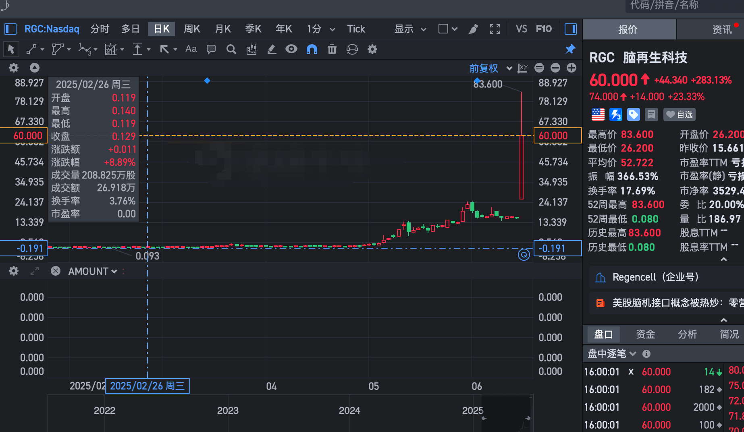
Task: Zoom in chart with plus circle
Action: 572,68
